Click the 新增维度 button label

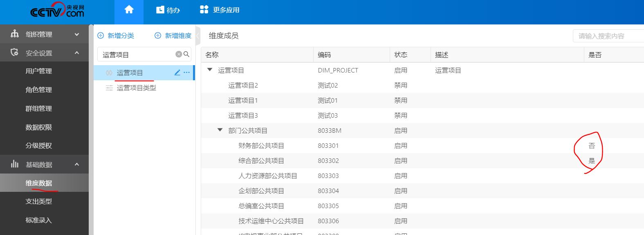(x=178, y=35)
